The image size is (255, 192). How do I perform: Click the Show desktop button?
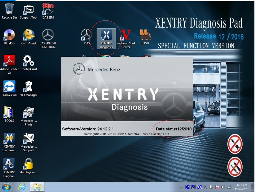click(253, 187)
